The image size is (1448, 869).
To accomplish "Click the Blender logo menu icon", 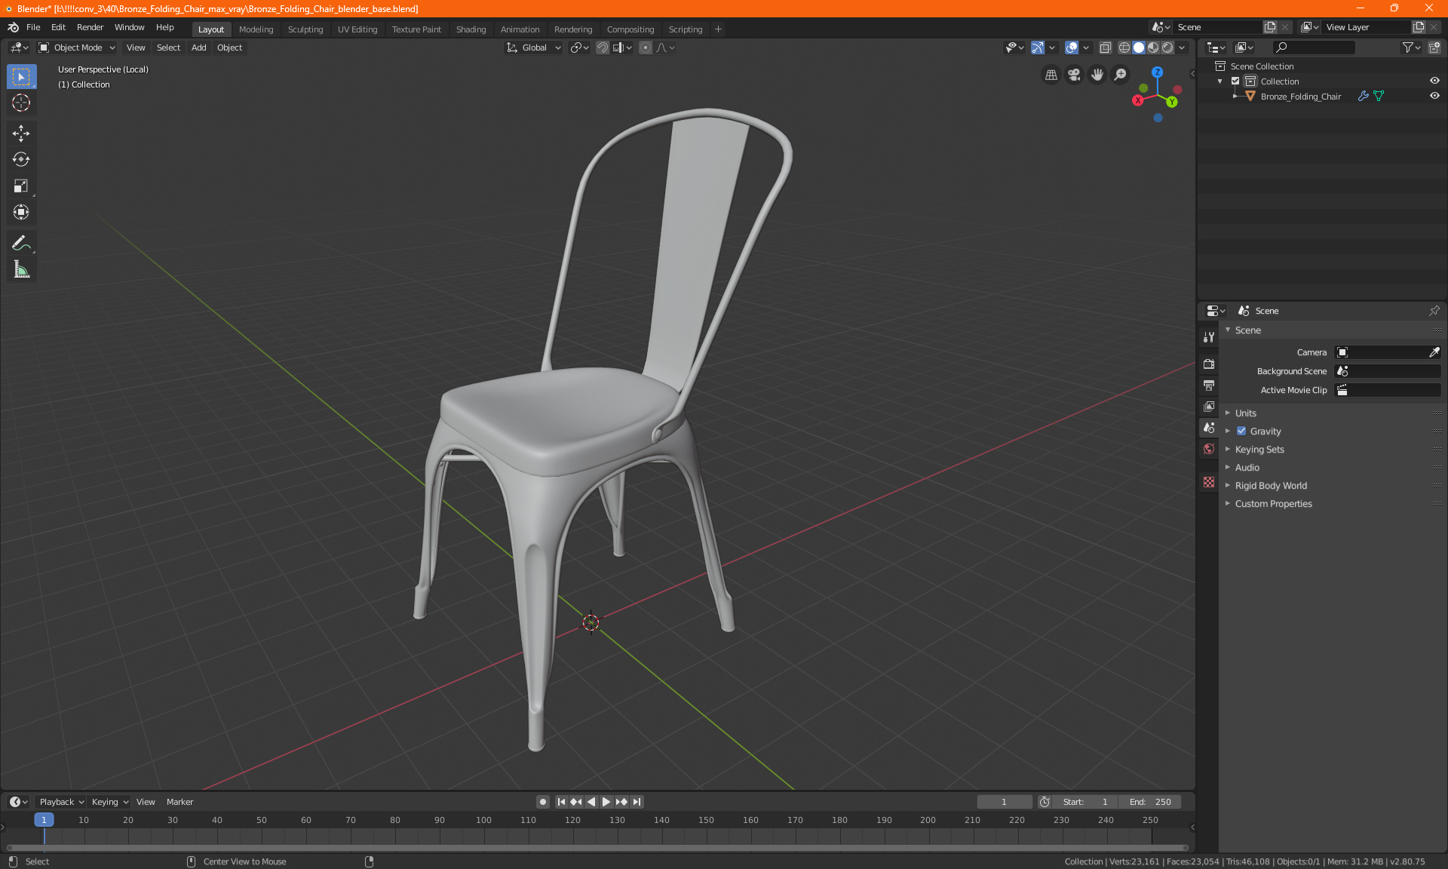I will point(13,27).
